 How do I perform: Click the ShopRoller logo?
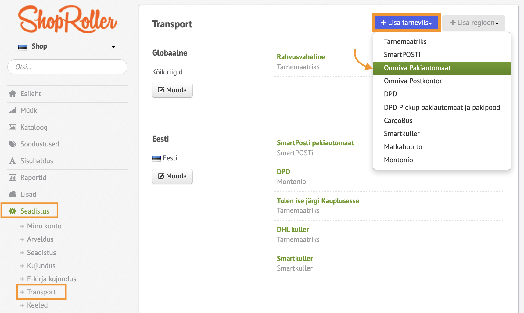click(x=67, y=20)
